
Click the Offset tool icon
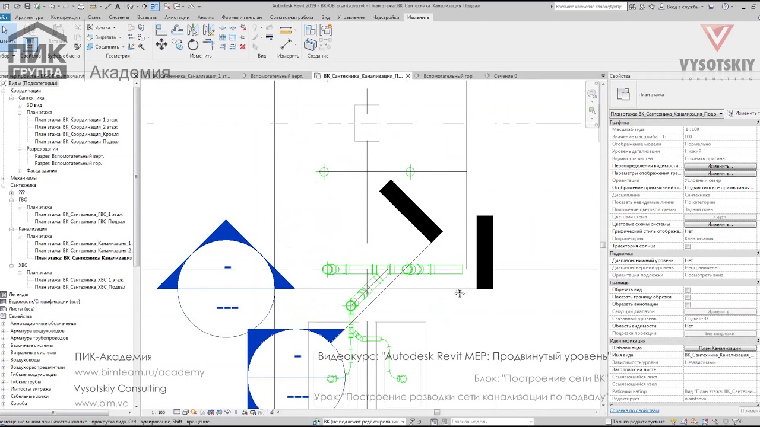tap(177, 30)
